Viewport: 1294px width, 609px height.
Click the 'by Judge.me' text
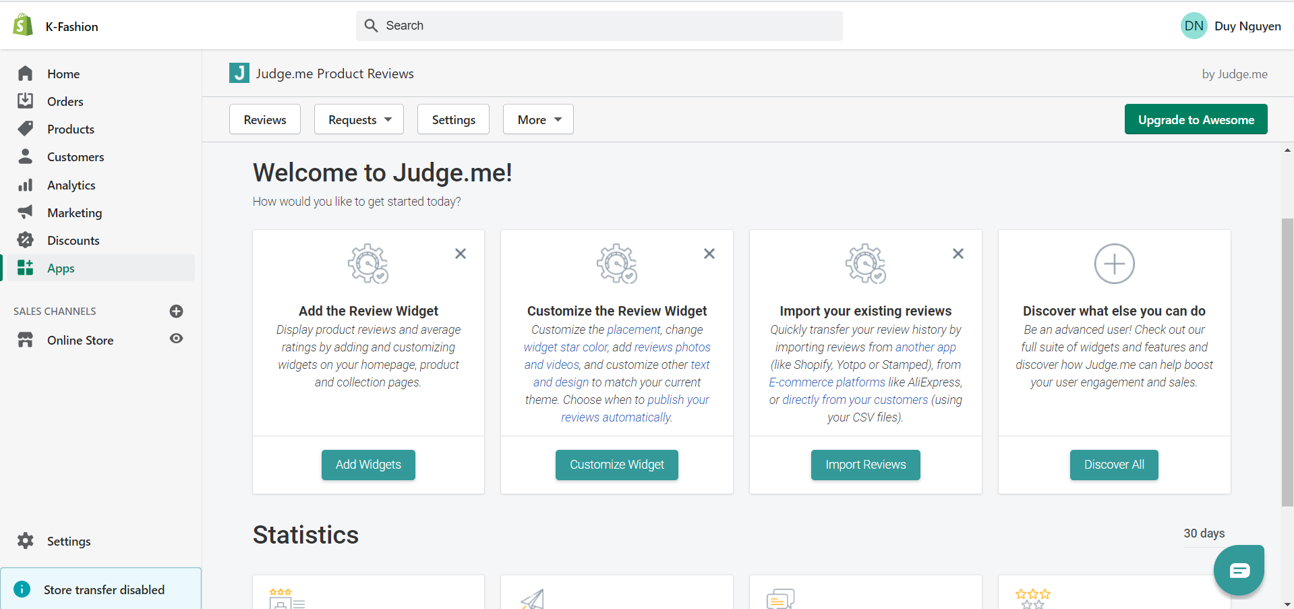(x=1235, y=74)
